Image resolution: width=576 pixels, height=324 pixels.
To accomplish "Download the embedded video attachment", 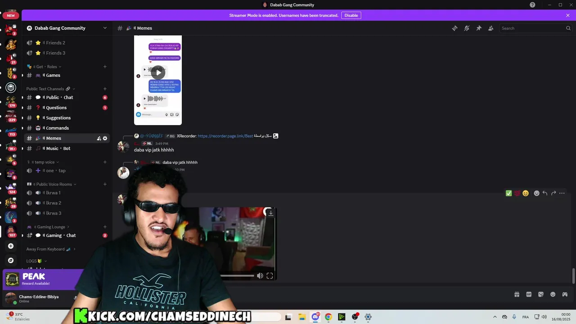I will coord(270,213).
